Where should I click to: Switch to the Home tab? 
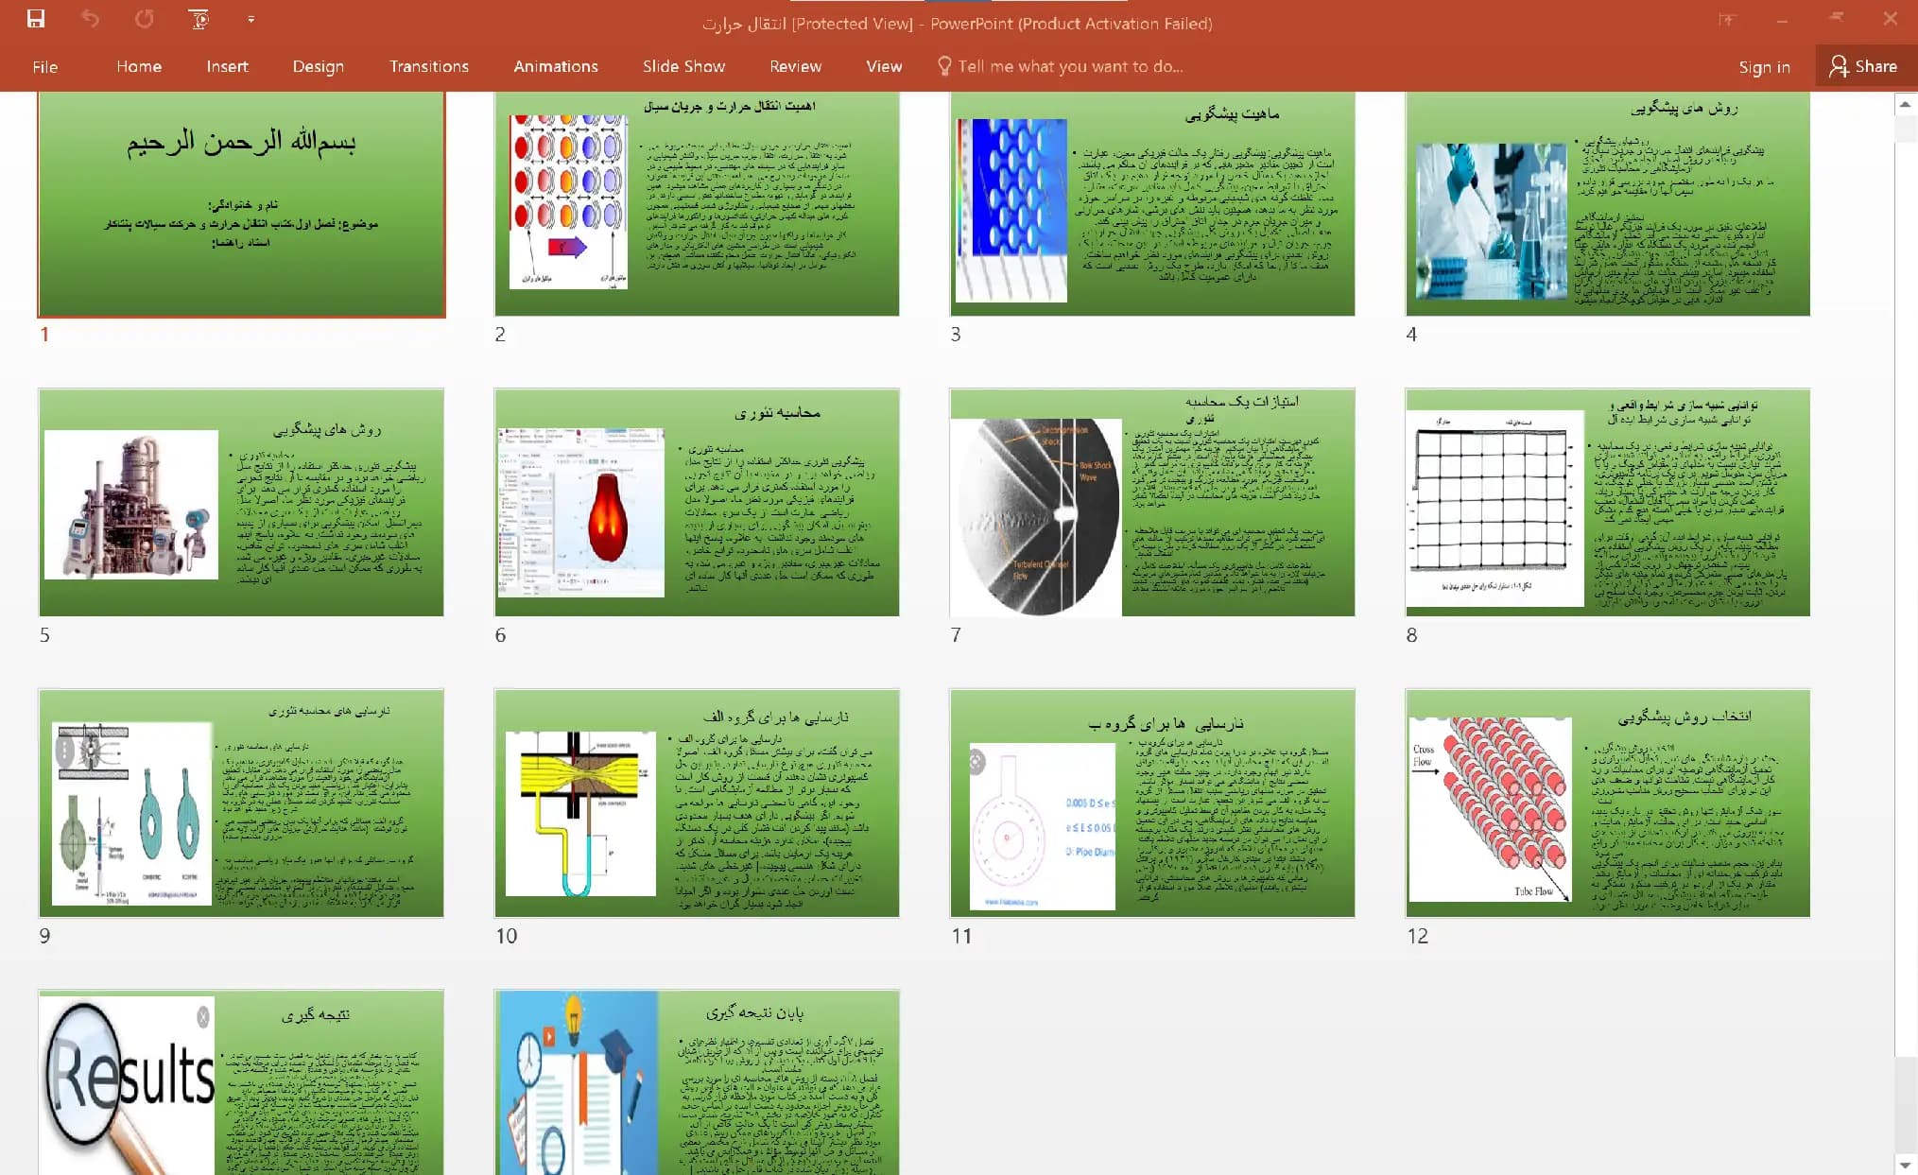coord(139,66)
